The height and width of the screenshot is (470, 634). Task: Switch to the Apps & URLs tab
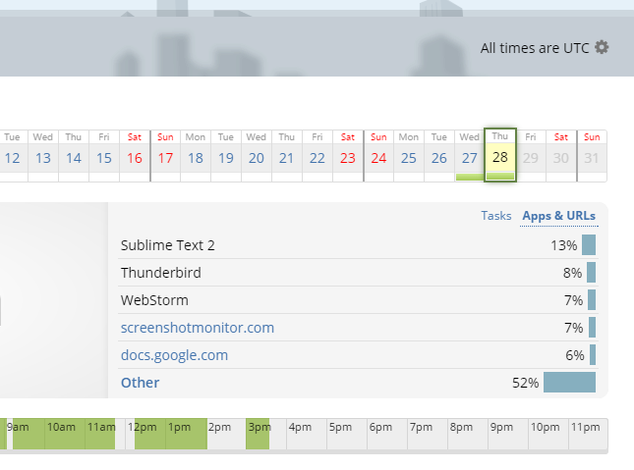pos(558,216)
